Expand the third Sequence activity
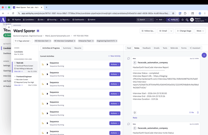The height and width of the screenshot is (135, 208). (x=47, y=84)
